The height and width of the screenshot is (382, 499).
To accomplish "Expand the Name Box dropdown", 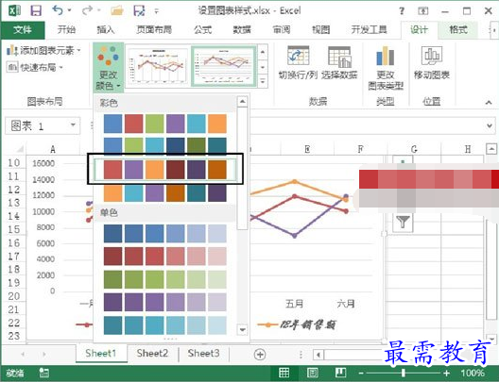I will coord(73,125).
